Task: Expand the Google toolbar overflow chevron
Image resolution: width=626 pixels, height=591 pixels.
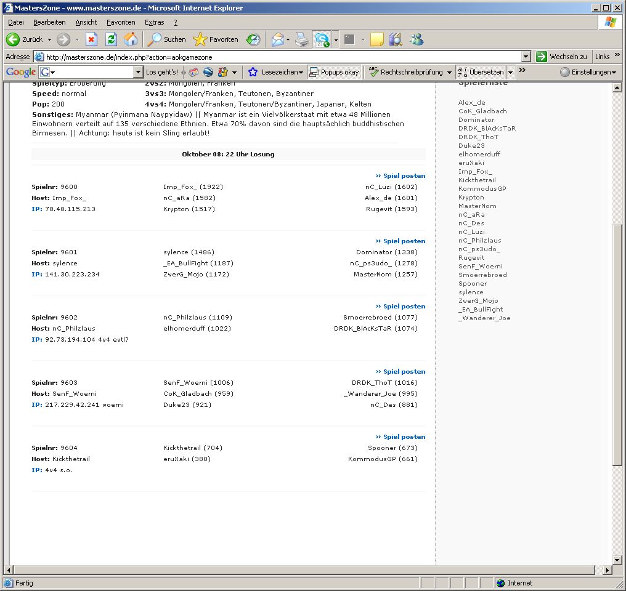Action: [x=522, y=70]
